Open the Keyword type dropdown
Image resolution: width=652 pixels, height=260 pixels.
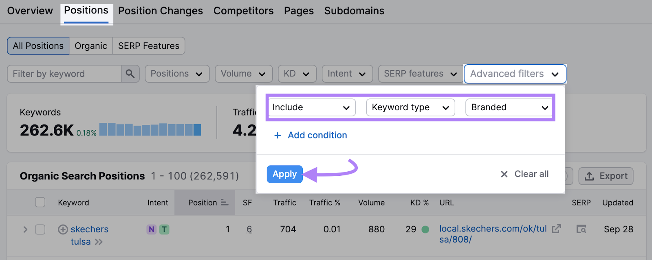click(x=410, y=107)
